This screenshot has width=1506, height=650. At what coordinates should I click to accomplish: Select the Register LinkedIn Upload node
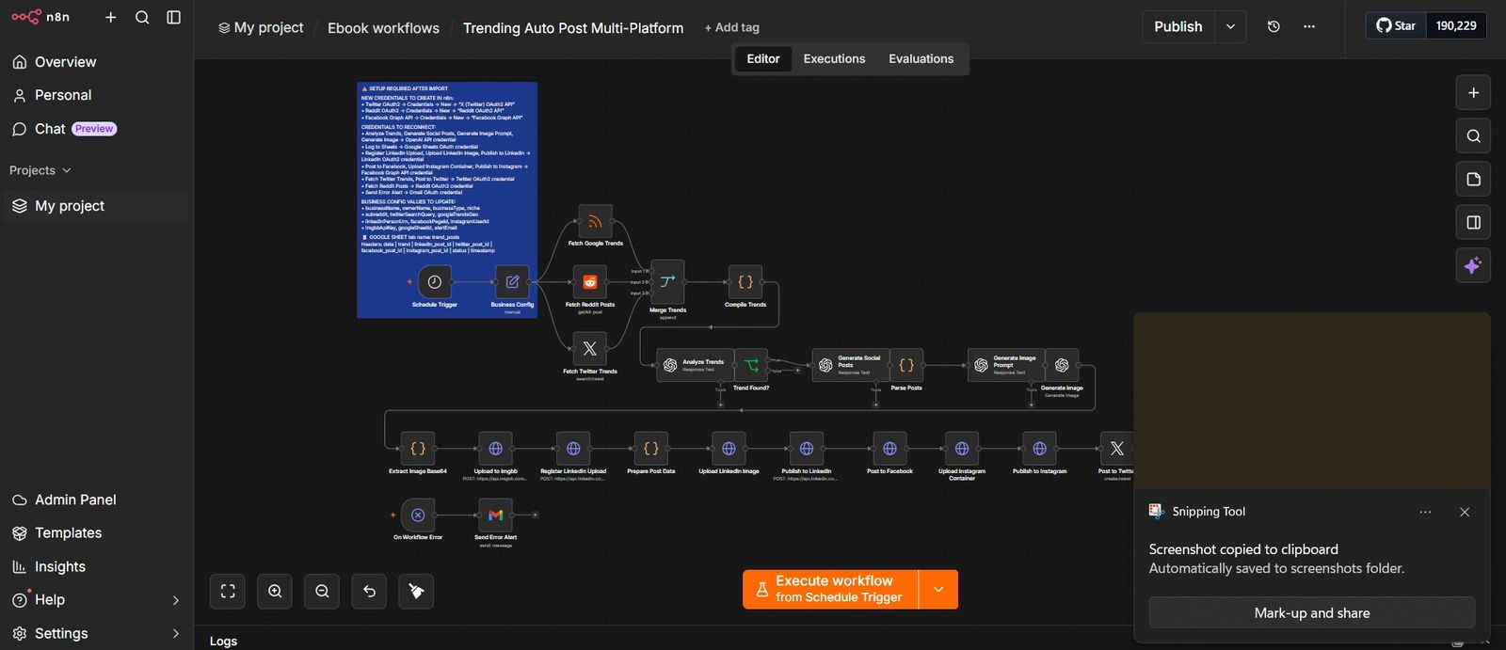tap(573, 449)
